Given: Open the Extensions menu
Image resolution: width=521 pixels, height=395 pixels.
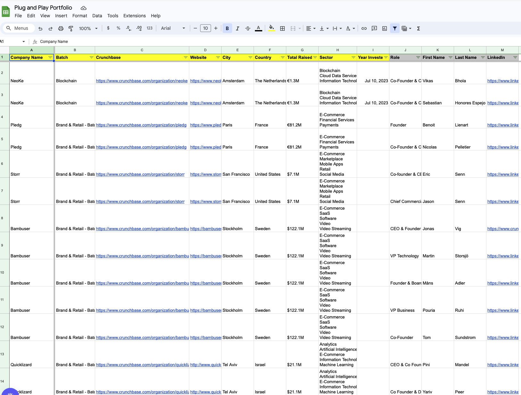Looking at the screenshot, I should pos(134,16).
